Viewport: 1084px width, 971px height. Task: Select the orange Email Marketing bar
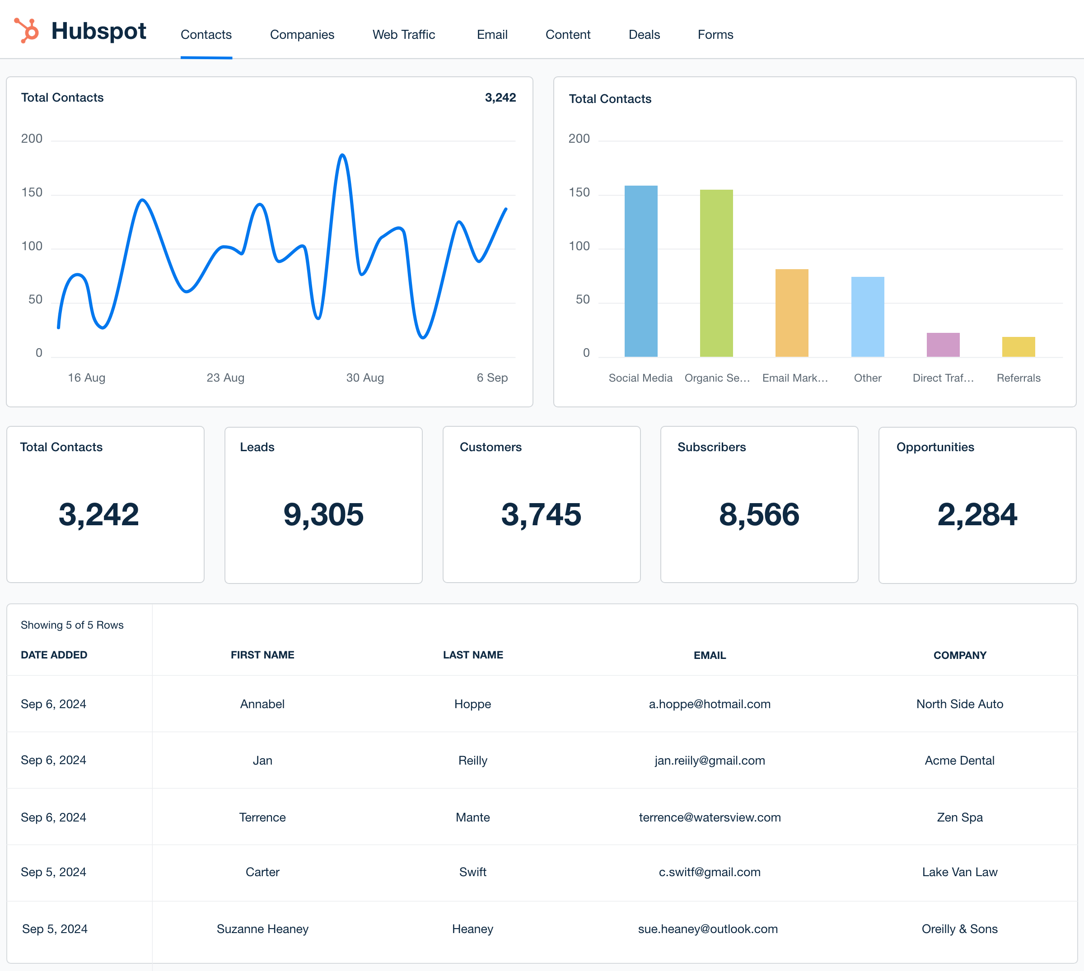[792, 313]
